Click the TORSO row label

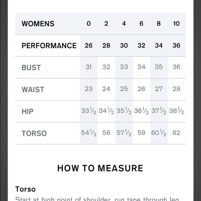tap(34, 133)
